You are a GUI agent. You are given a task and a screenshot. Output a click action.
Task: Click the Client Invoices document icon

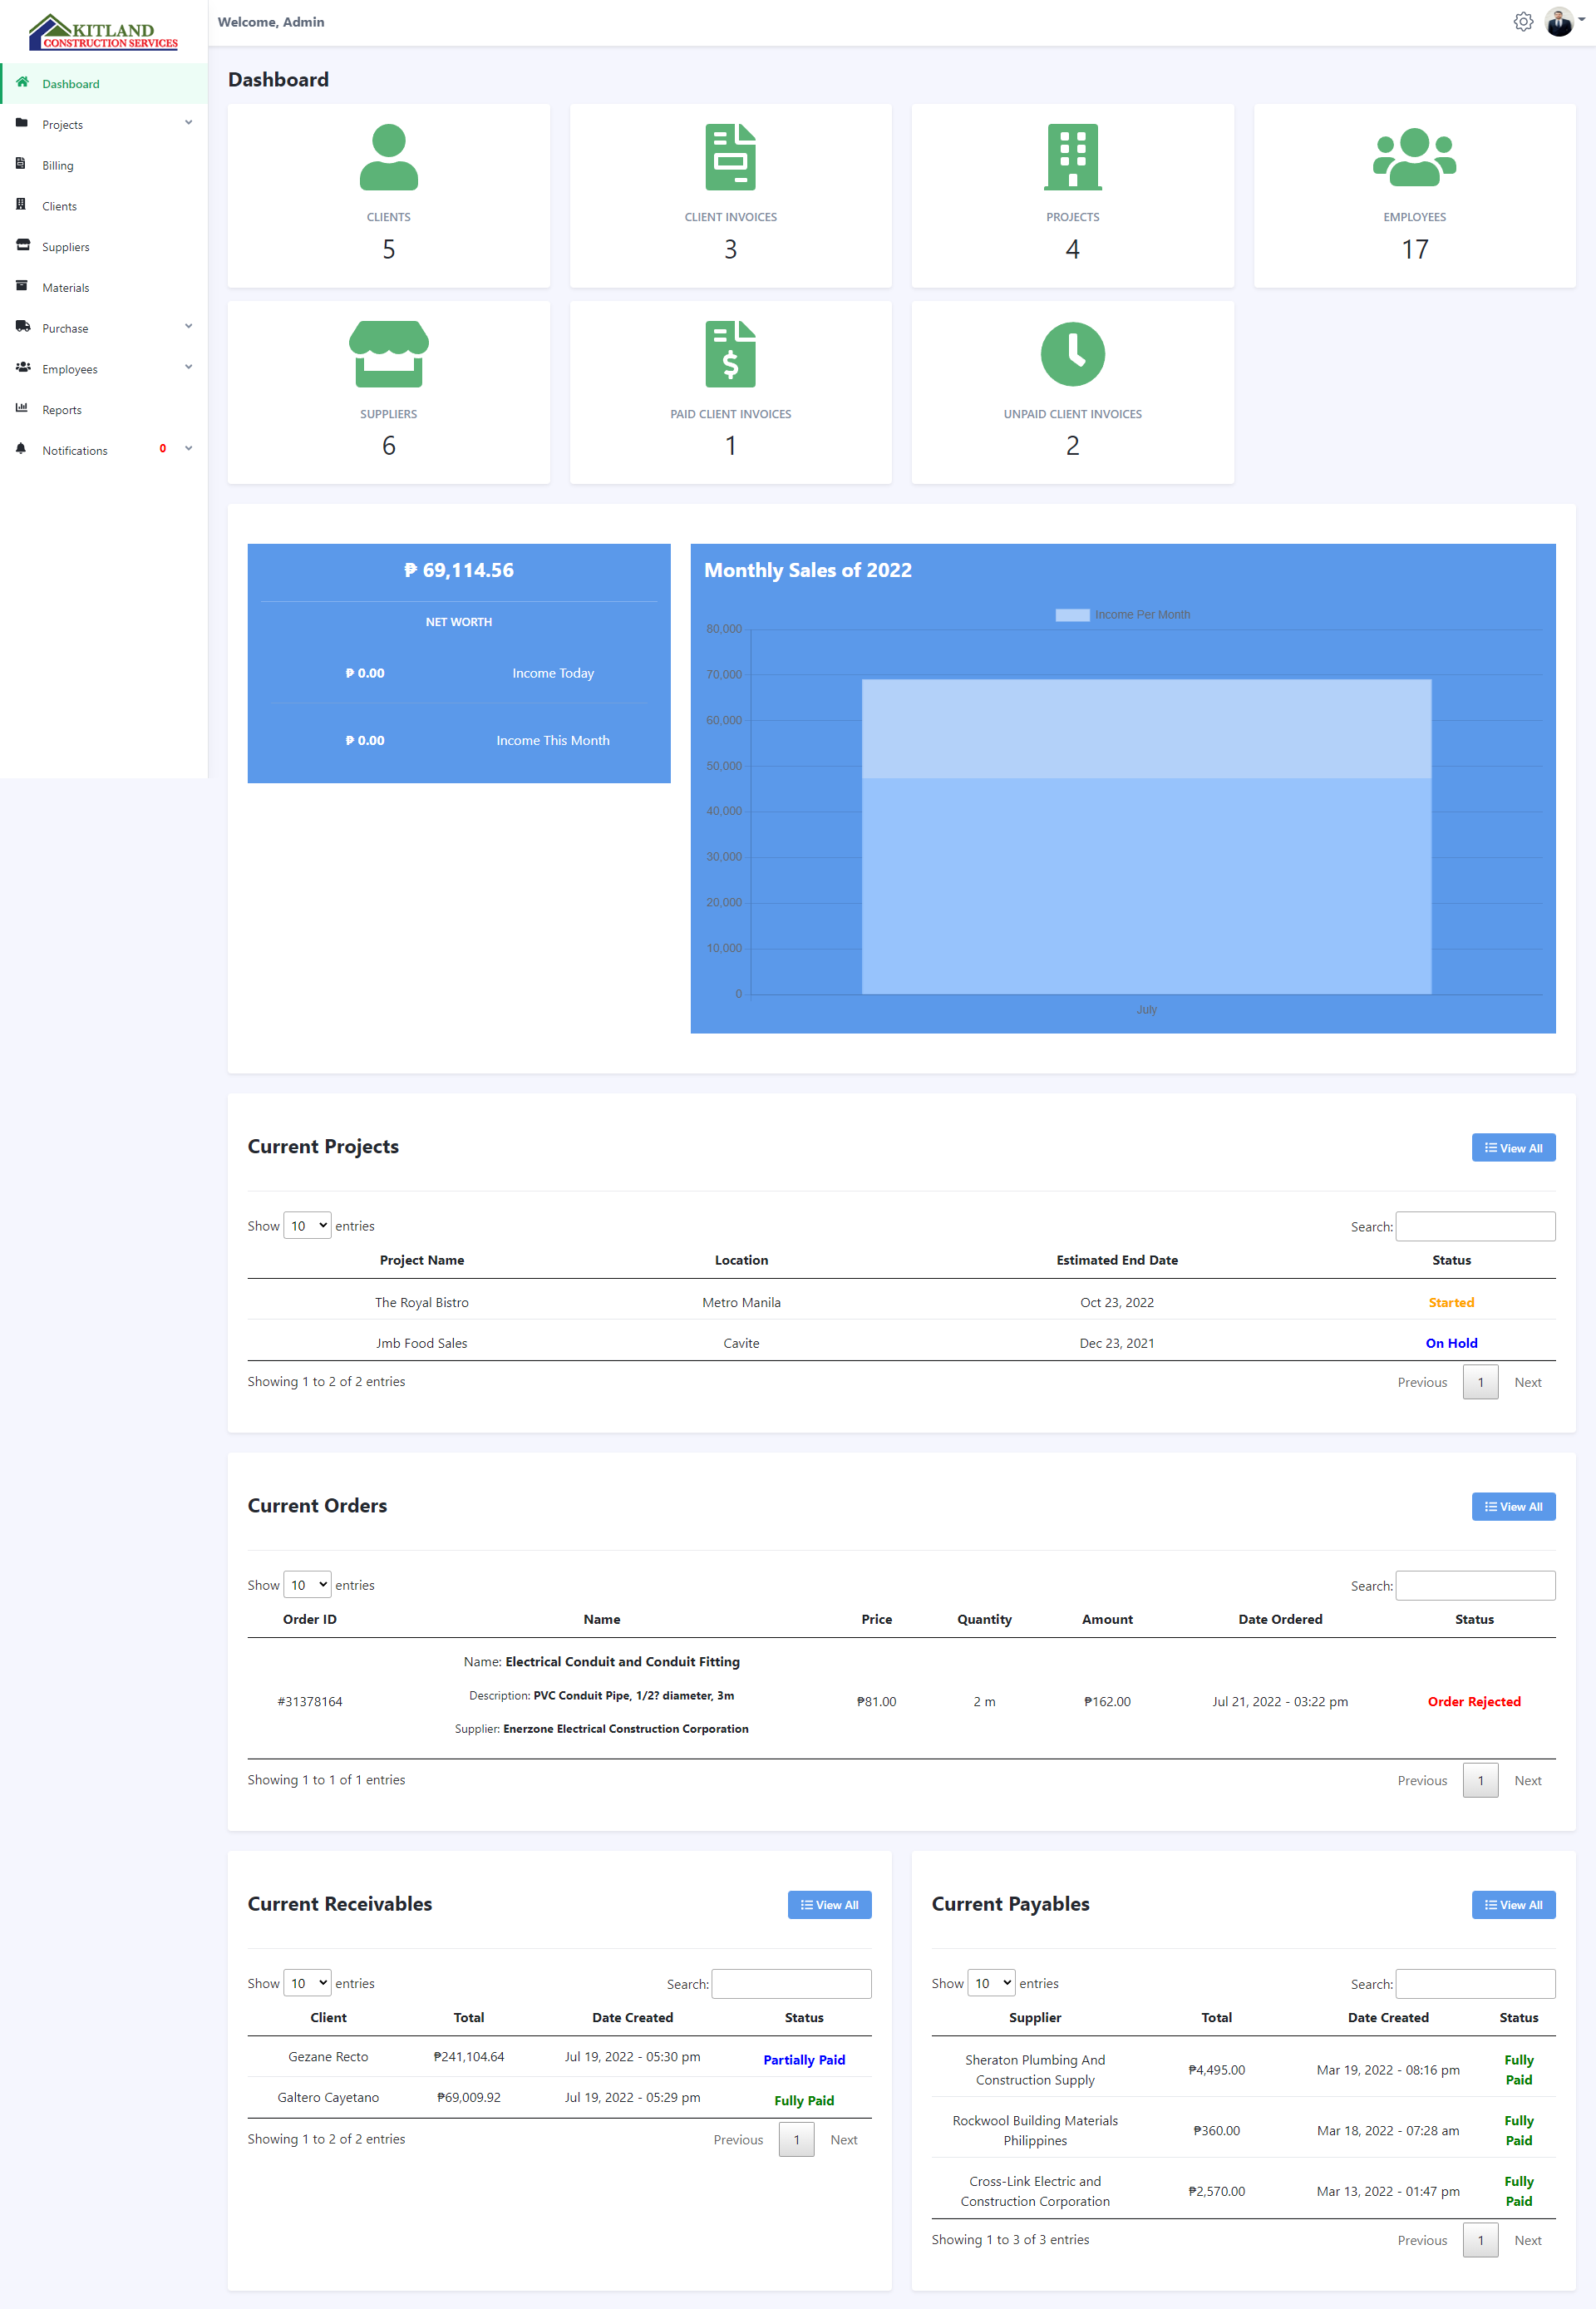click(x=730, y=157)
